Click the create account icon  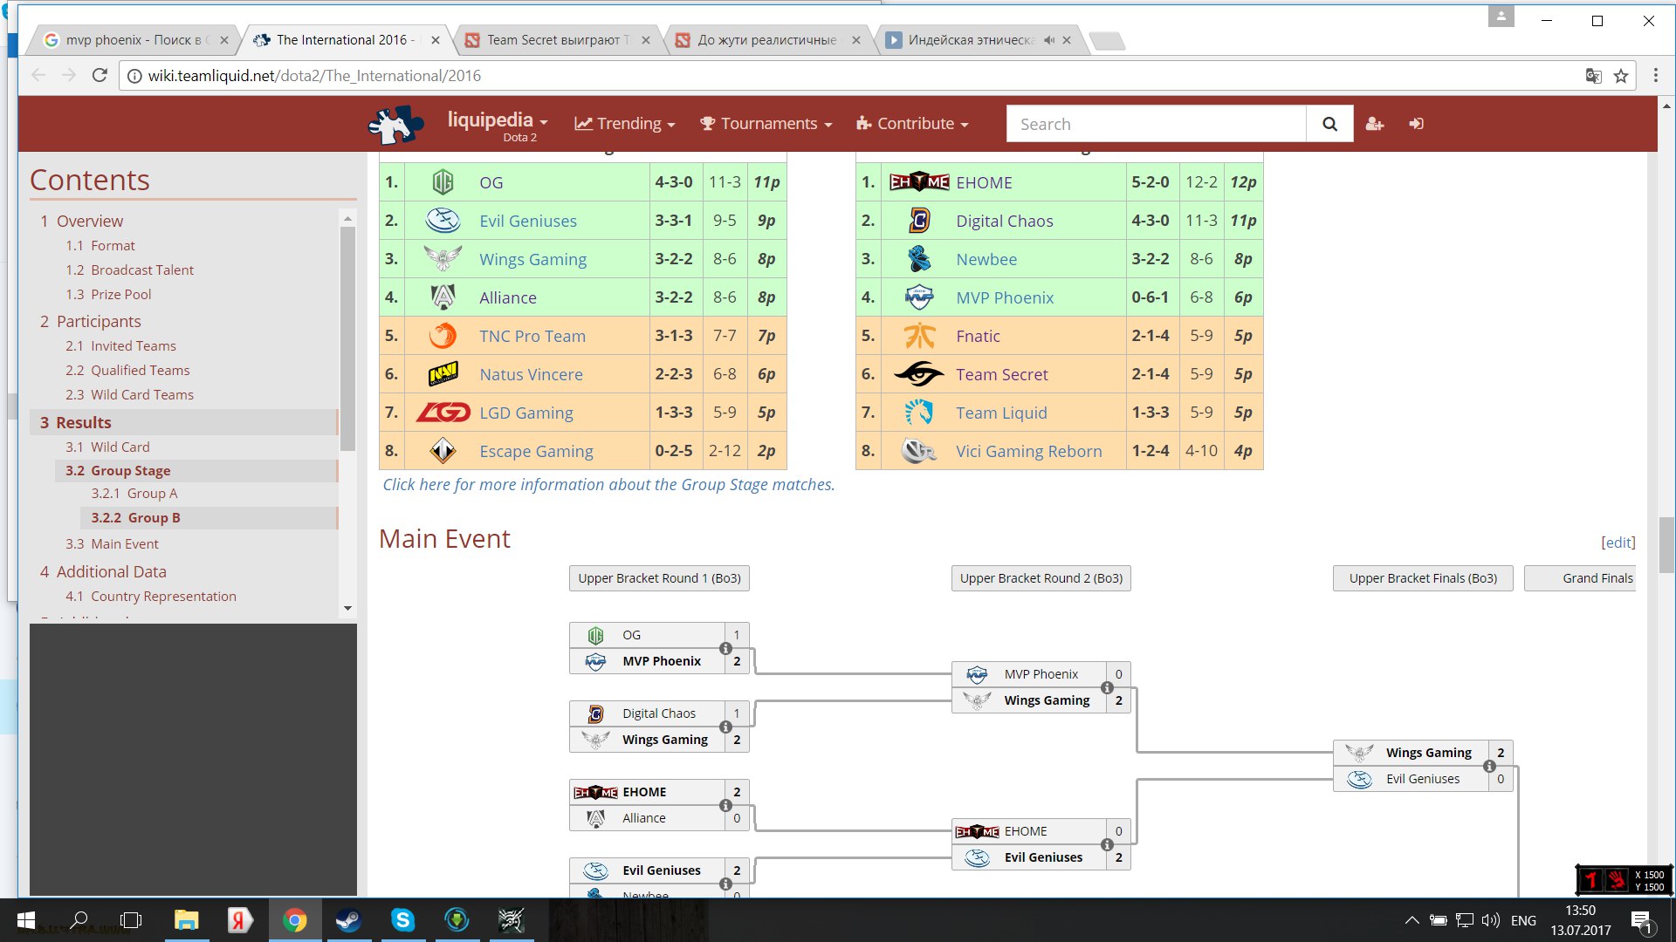click(x=1375, y=124)
